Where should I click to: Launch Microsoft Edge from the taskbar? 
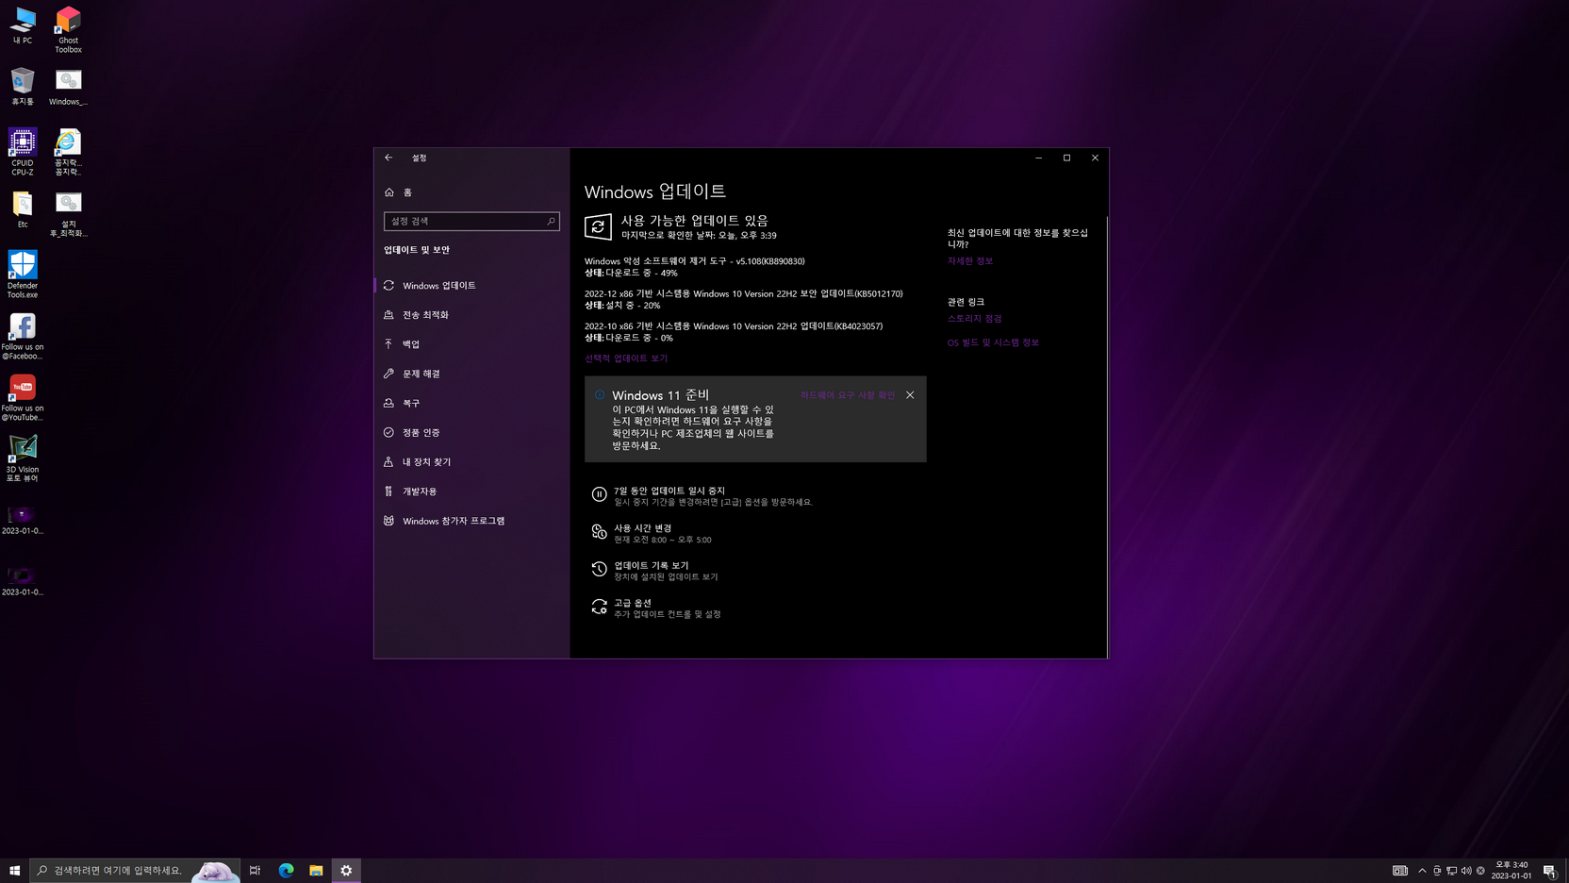tap(286, 871)
